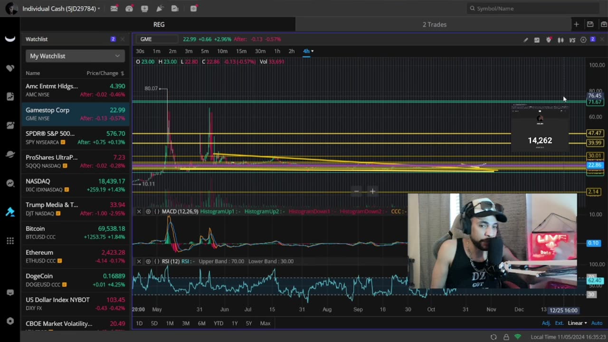Set chart range to 1D
Image resolution: width=608 pixels, height=342 pixels.
click(139, 323)
